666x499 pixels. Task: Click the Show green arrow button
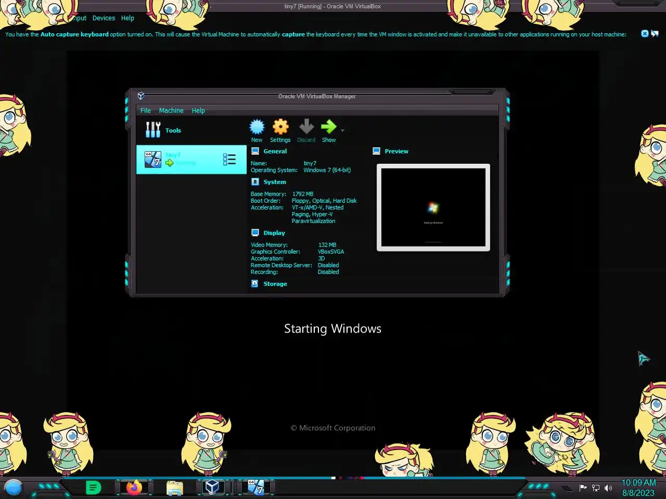[329, 127]
